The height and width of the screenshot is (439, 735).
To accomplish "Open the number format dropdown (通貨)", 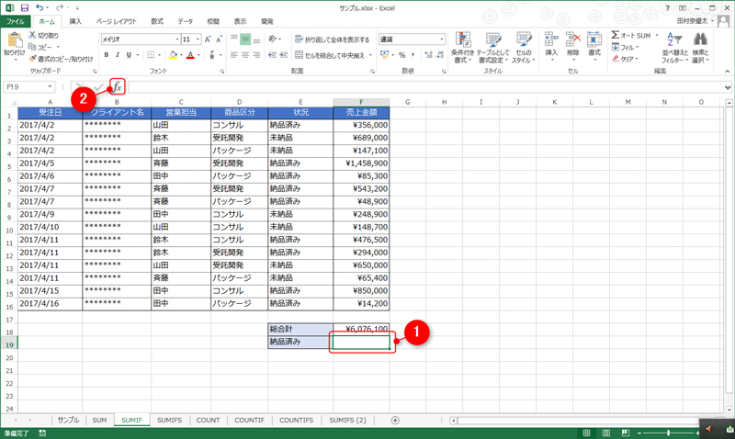I will tap(442, 39).
